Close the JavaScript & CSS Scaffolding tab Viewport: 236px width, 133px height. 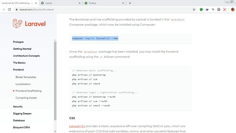pos(36,3)
